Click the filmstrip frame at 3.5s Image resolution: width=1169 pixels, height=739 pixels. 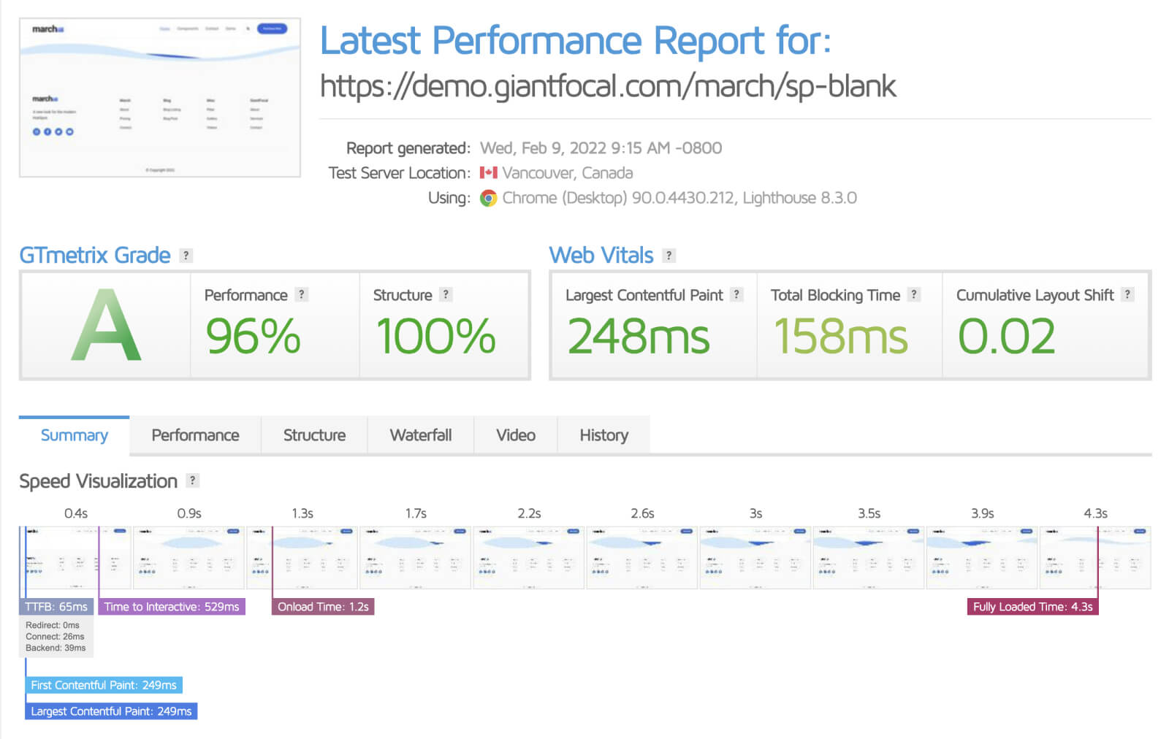pyautogui.click(x=869, y=557)
